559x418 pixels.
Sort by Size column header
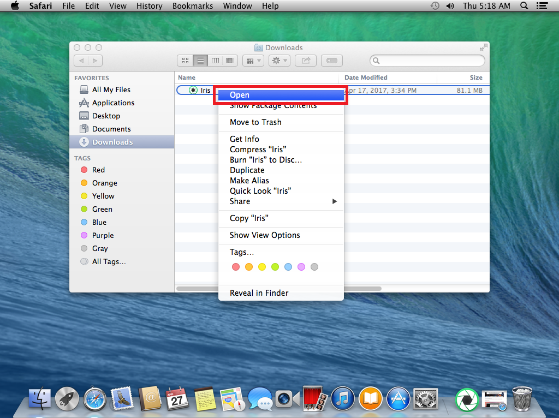click(x=463, y=77)
